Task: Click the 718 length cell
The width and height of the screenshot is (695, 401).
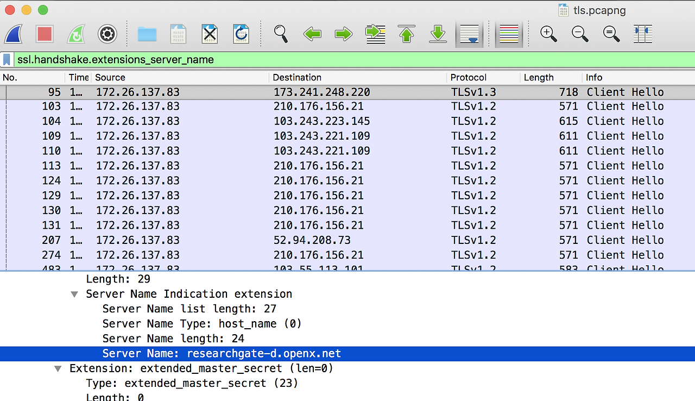Action: [x=568, y=92]
